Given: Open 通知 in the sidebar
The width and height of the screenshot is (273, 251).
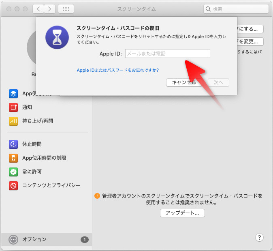Looking at the screenshot, I should click(27, 107).
